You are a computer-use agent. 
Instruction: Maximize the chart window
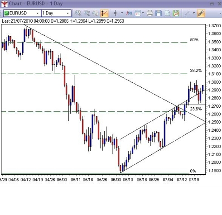pos(212,4)
